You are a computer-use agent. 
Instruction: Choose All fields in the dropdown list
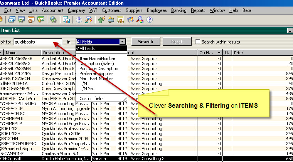point(101,48)
